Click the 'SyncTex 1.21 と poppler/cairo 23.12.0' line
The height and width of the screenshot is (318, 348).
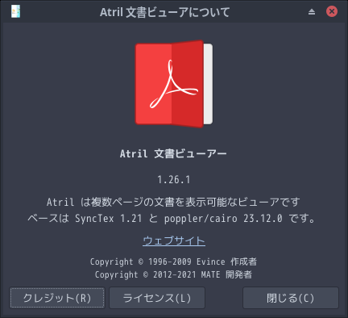pos(179,218)
